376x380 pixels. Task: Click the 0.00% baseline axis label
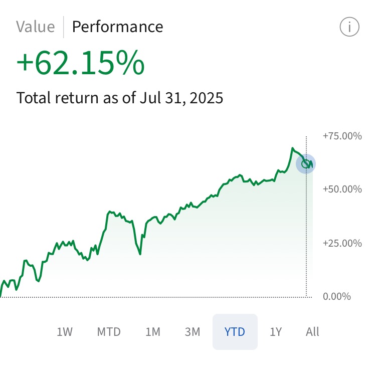tap(337, 296)
